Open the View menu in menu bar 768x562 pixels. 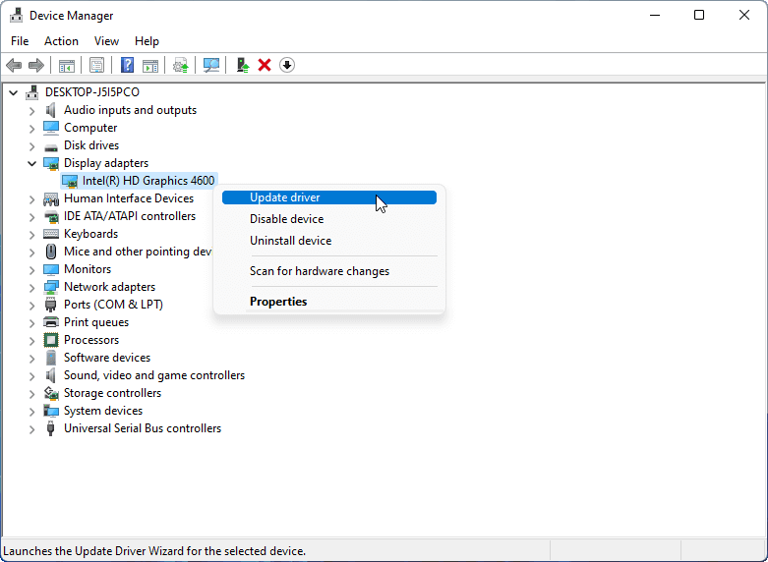point(106,41)
